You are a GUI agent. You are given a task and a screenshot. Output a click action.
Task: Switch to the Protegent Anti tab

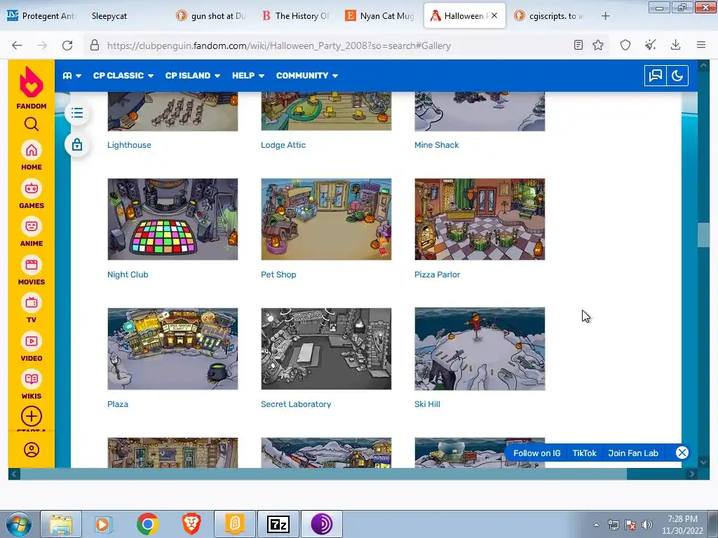coord(42,16)
